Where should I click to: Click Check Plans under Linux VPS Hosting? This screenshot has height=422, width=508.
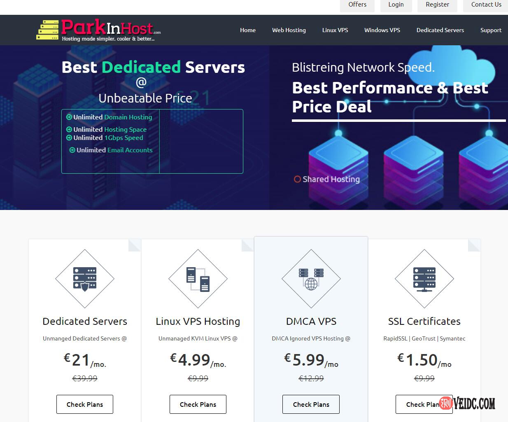click(198, 404)
